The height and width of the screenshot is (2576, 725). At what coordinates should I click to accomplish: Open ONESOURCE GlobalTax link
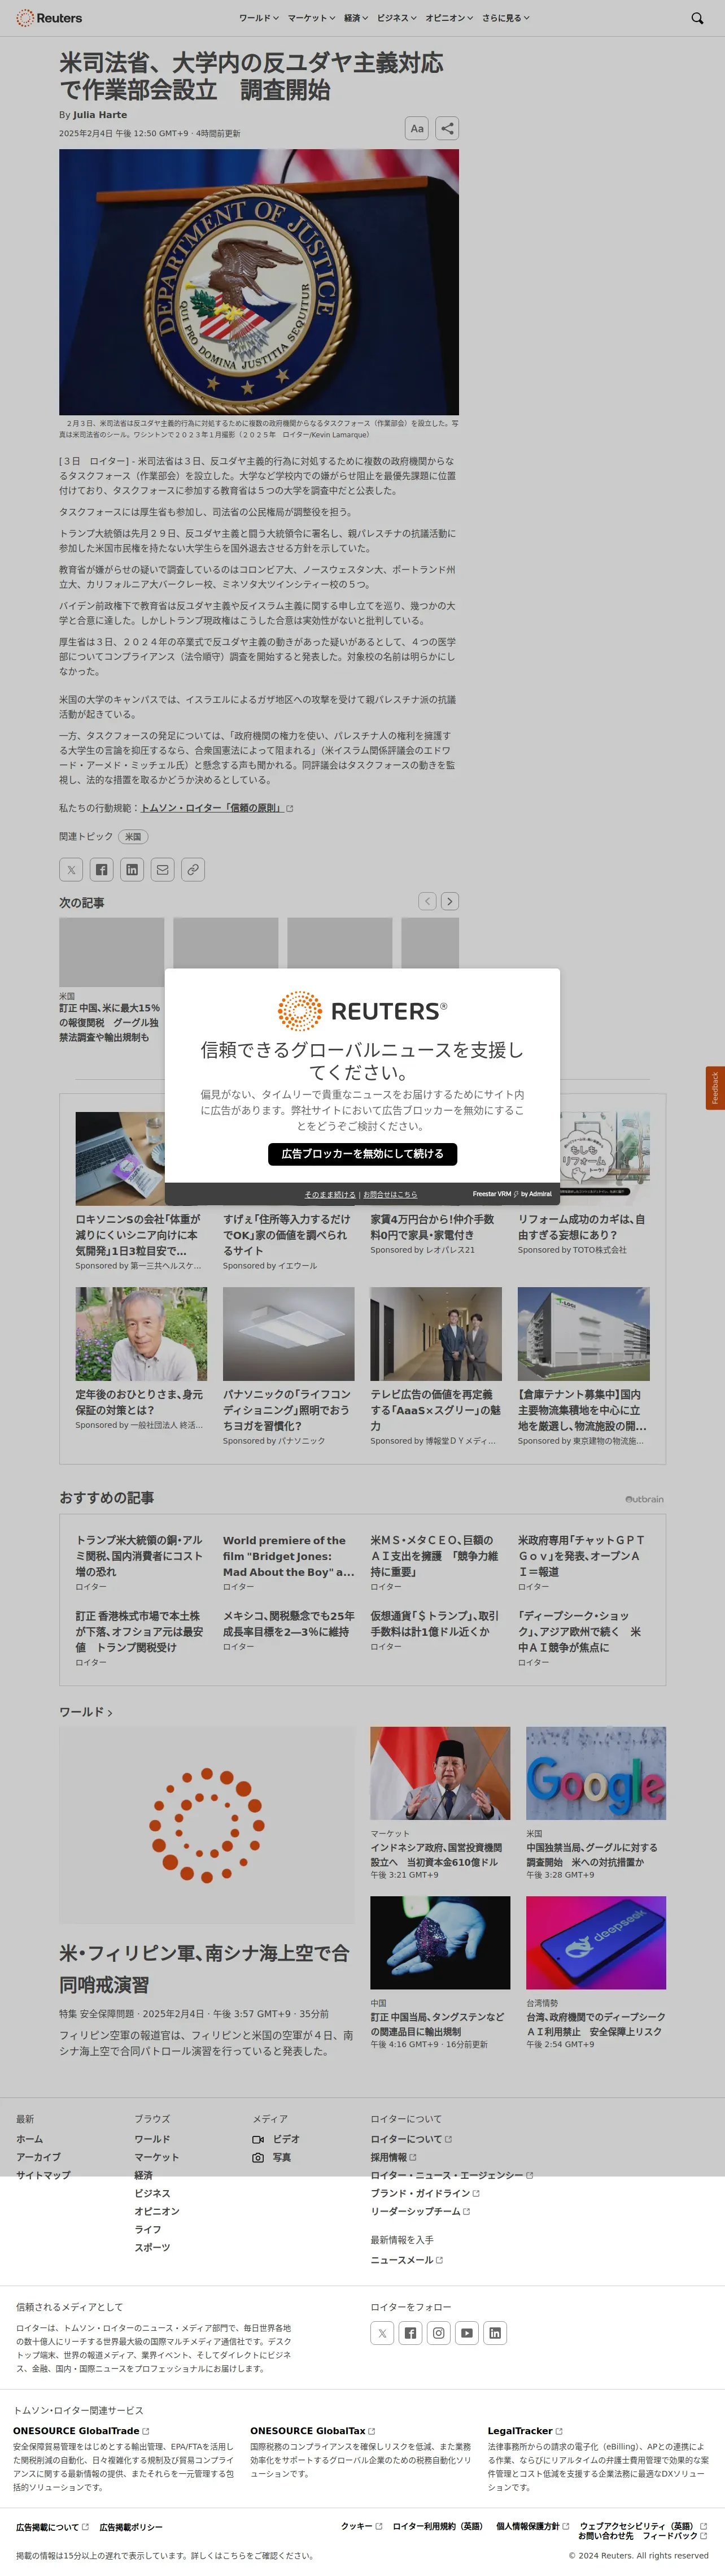[313, 2431]
